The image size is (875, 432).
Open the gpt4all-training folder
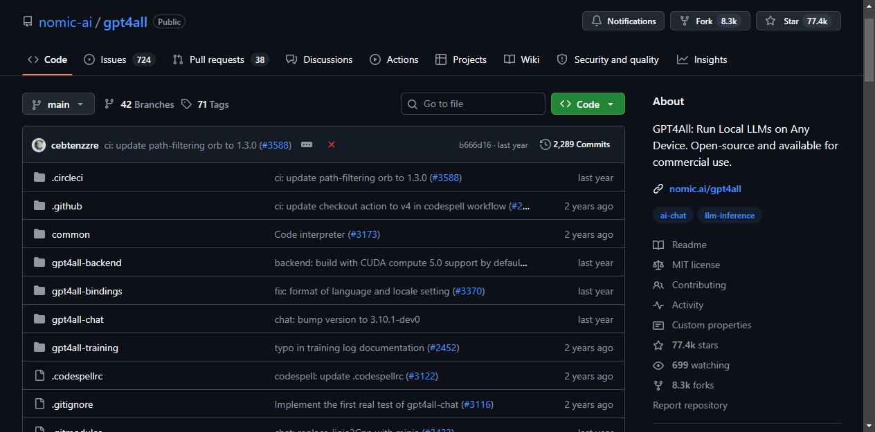[x=85, y=348]
